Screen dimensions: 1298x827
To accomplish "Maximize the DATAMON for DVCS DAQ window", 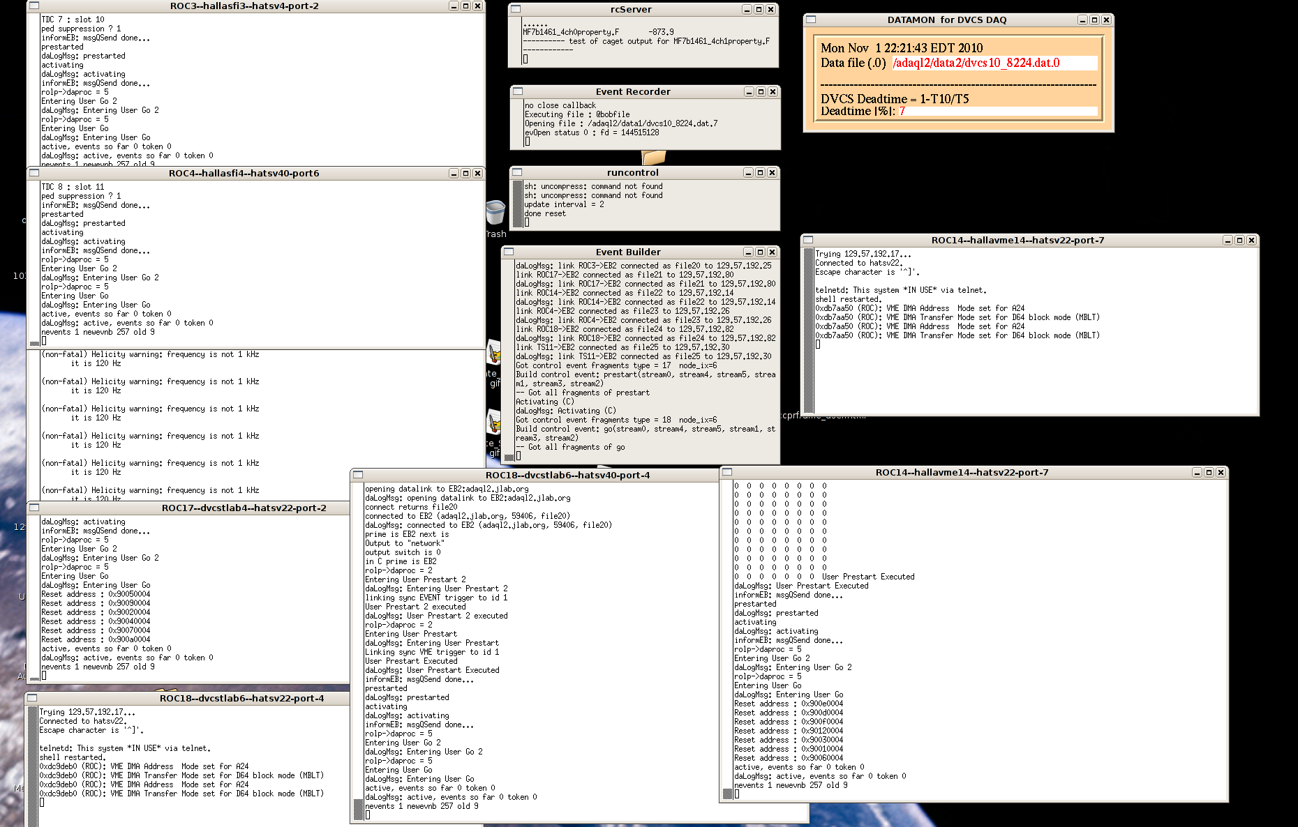I will (1094, 20).
